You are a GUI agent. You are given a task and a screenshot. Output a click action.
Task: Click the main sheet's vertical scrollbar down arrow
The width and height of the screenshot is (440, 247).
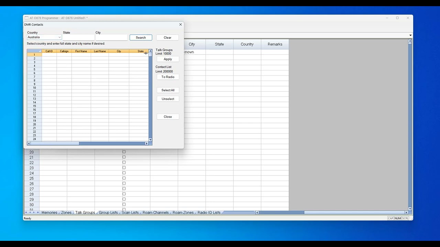click(410, 209)
